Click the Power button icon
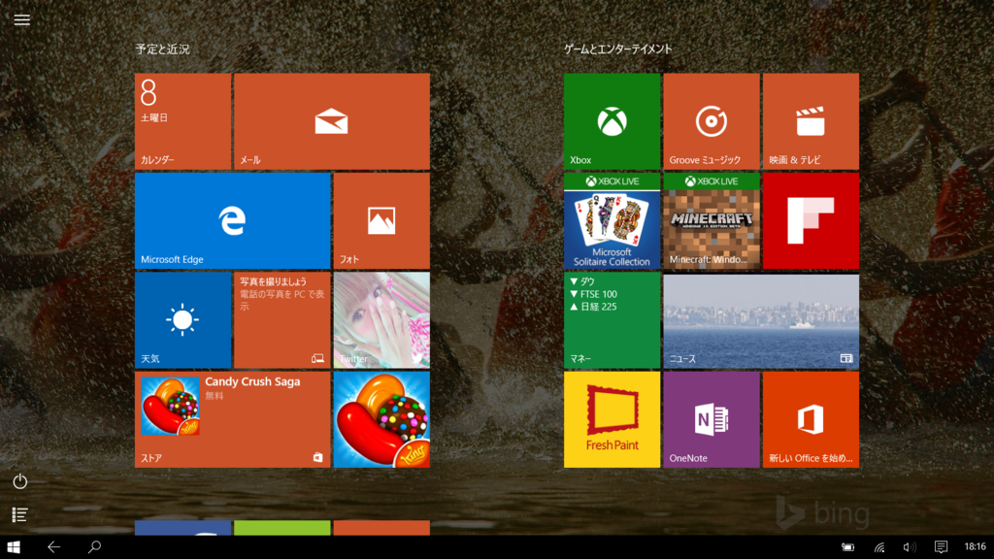Image resolution: width=994 pixels, height=559 pixels. click(x=20, y=481)
